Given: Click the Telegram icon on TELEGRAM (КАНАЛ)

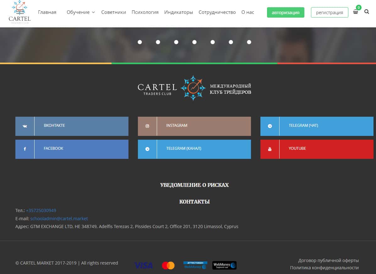Looking at the screenshot, I should coord(147,149).
